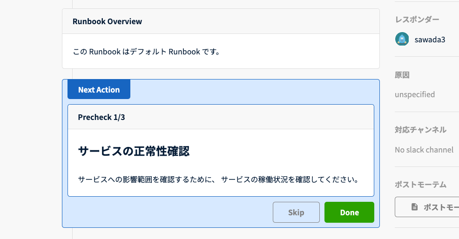Screen dimensions: 459x239
Task: Click the レスポンダー section label
Action: pos(417,19)
